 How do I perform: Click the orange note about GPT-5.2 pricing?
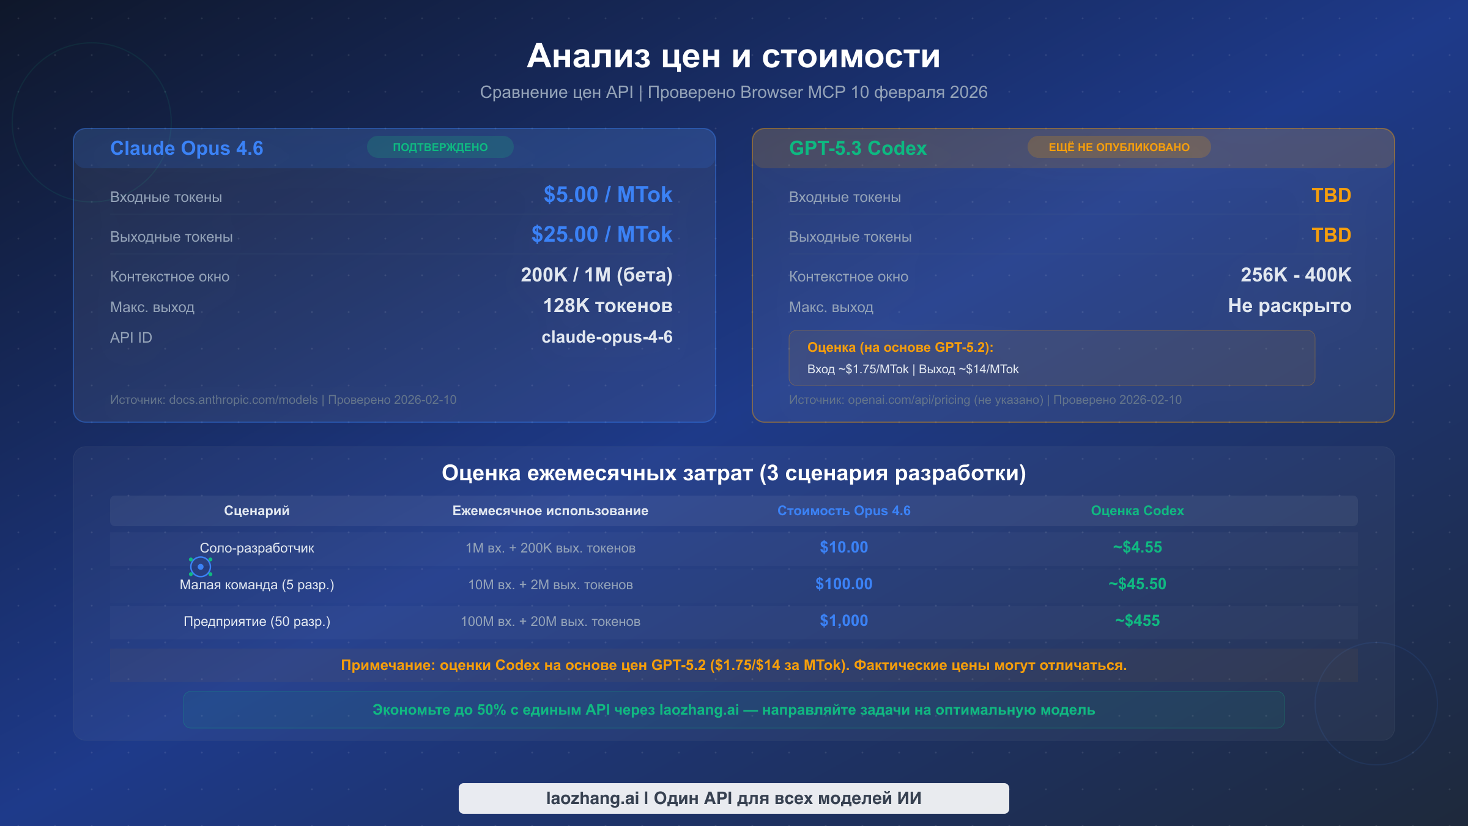click(x=733, y=664)
